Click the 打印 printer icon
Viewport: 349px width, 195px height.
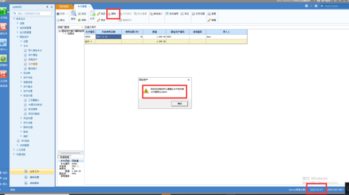[58, 14]
